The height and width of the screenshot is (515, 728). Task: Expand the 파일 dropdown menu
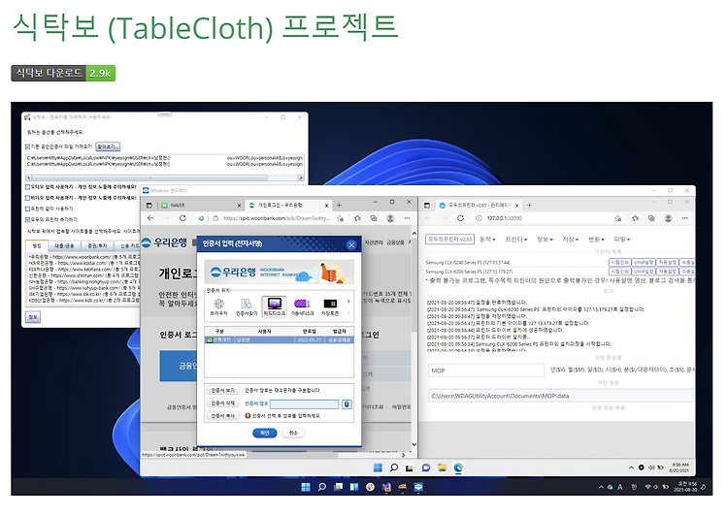pos(622,240)
